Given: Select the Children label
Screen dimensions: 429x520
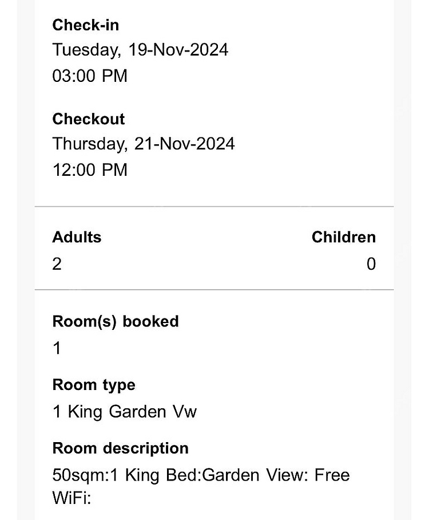Looking at the screenshot, I should [x=344, y=237].
